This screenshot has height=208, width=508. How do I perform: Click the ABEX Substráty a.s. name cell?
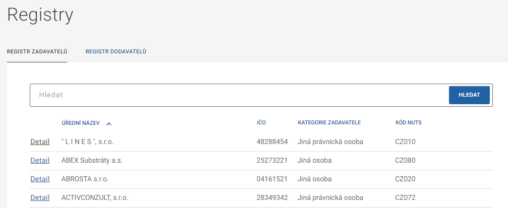(x=92, y=161)
